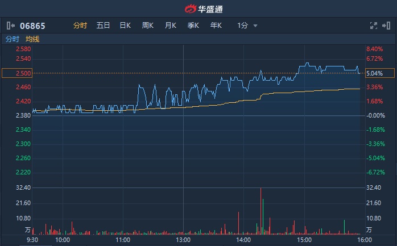Image resolution: width=397 pixels, height=246 pixels.
Task: Click the 5.04% percentage label
Action: (374, 73)
